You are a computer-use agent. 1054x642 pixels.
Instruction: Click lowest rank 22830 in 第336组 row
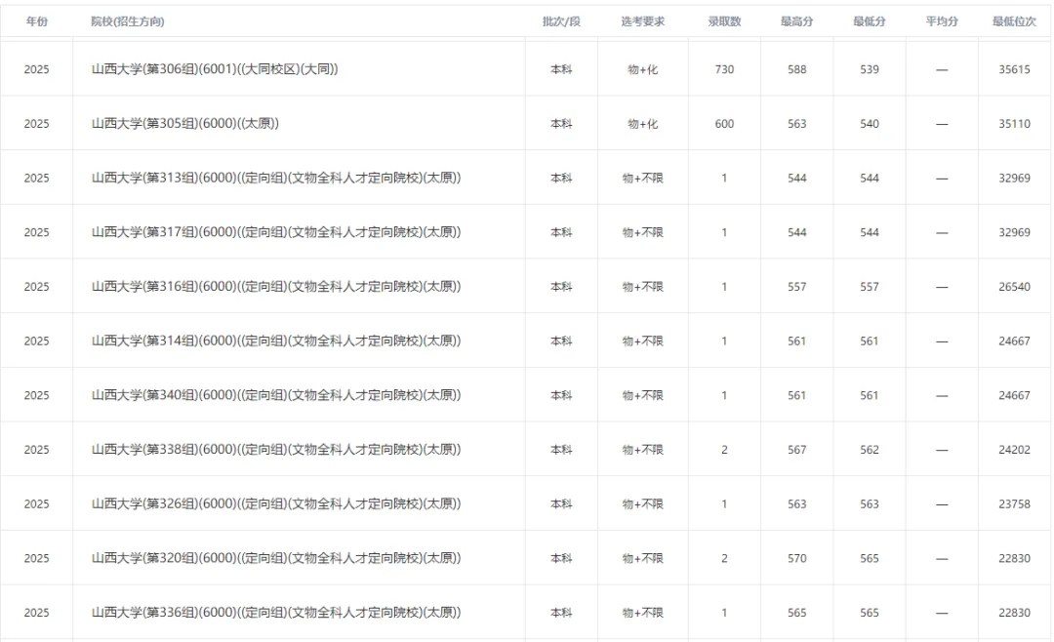(1014, 613)
